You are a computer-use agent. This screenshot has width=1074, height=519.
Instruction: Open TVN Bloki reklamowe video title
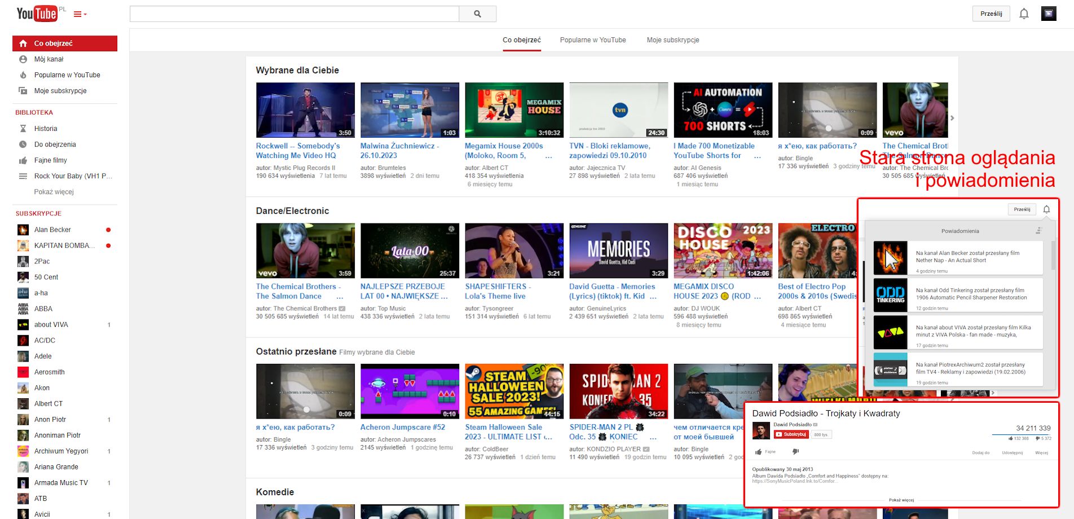pyautogui.click(x=610, y=151)
